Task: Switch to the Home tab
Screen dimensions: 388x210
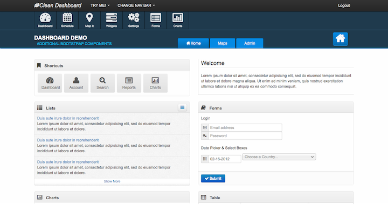Action: 193,43
